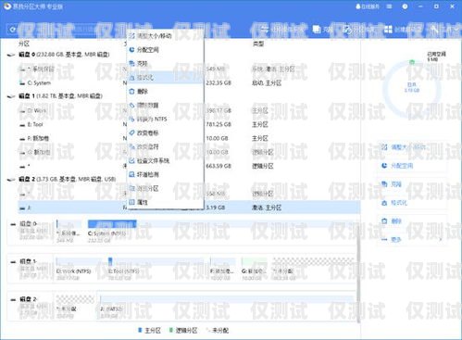Click the four-squares icon in top toolbar
Screen dimensions: 462x340
[x=388, y=30]
